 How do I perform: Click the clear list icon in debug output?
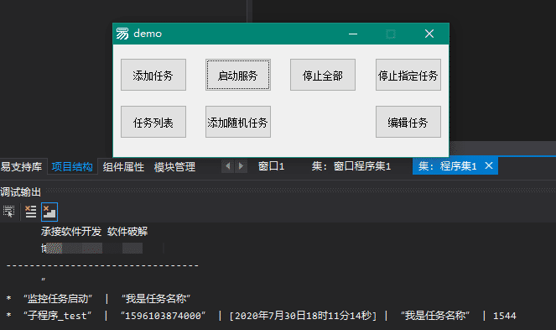pos(31,212)
